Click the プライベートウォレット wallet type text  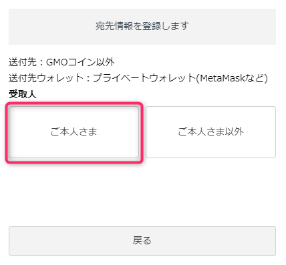pyautogui.click(x=144, y=78)
